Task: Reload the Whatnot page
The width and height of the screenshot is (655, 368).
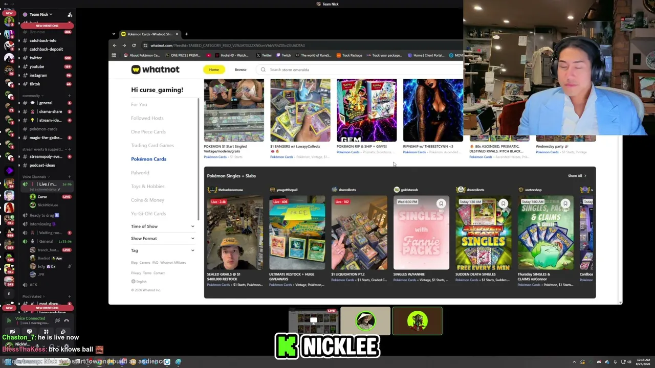Action: (134, 45)
